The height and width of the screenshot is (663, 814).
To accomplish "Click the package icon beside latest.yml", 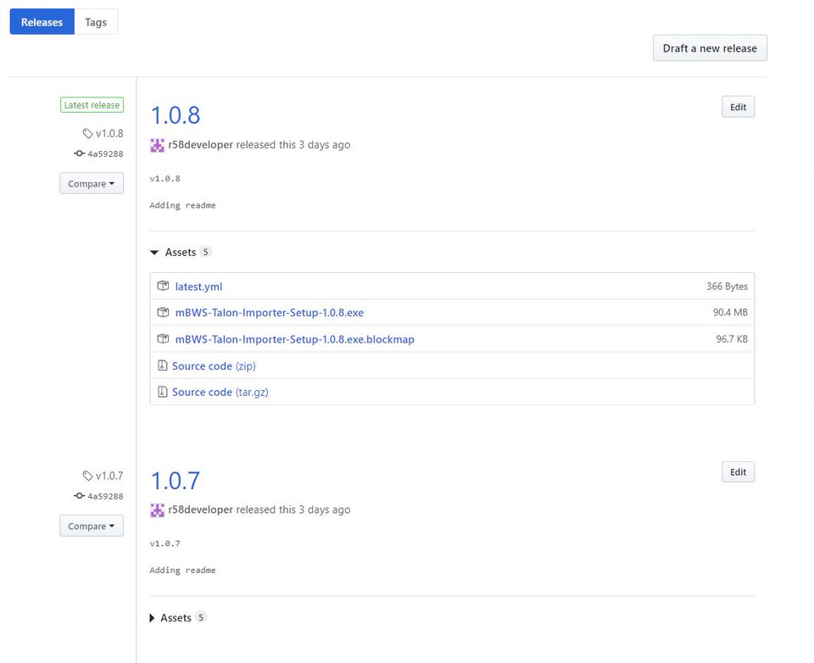I will pyautogui.click(x=163, y=287).
